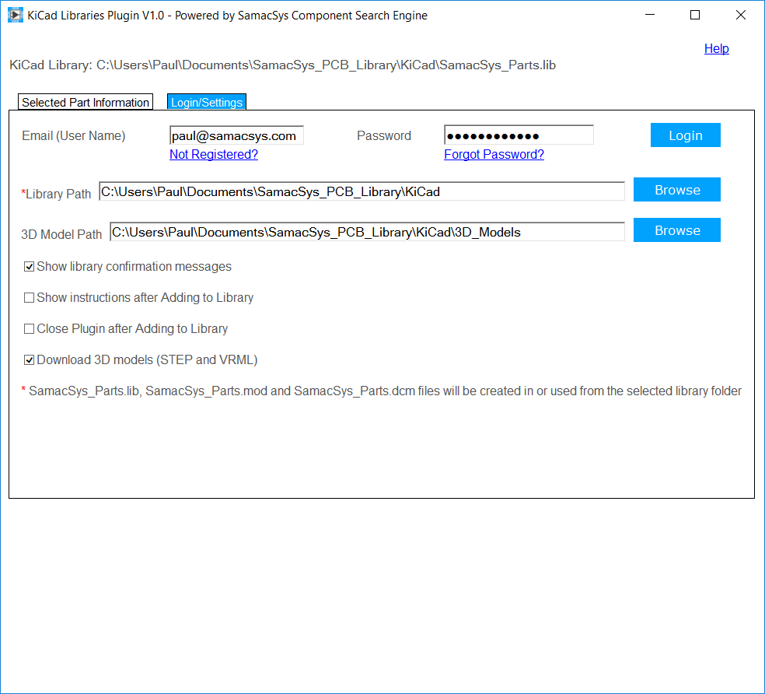Screen dimensions: 765x694
Task: Click the KiCad plugin app icon in title bar
Action: pyautogui.click(x=15, y=15)
